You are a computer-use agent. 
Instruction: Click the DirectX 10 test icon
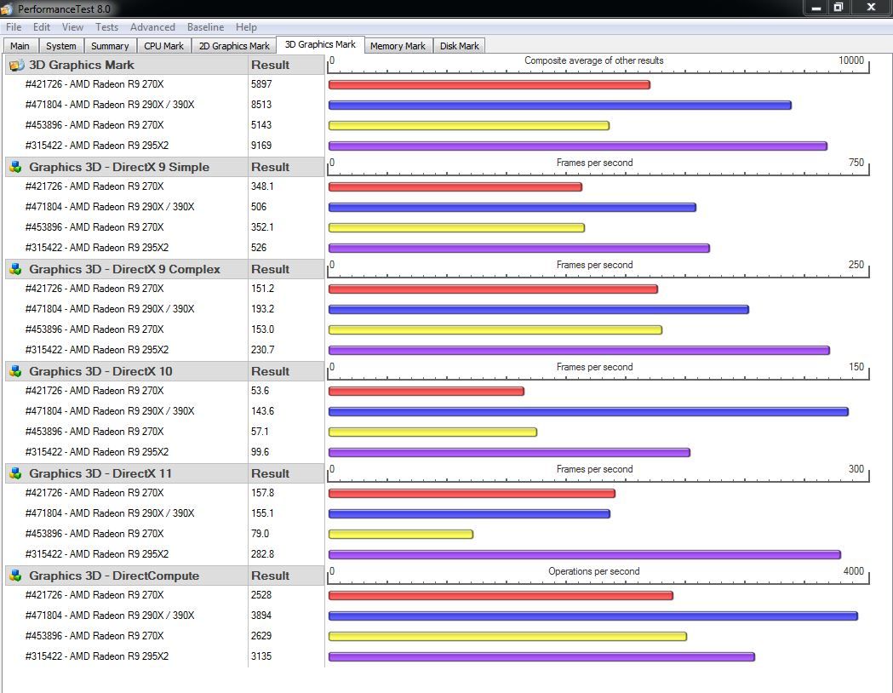[16, 371]
